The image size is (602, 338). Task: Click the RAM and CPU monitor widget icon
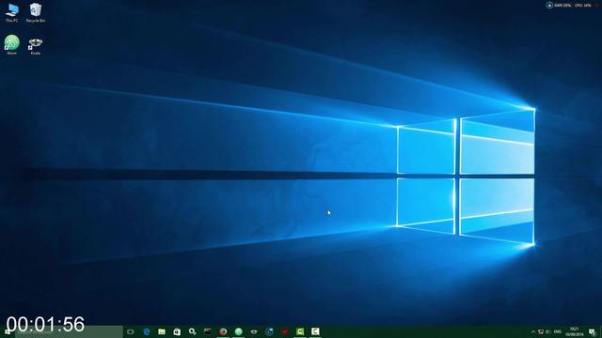pyautogui.click(x=549, y=6)
